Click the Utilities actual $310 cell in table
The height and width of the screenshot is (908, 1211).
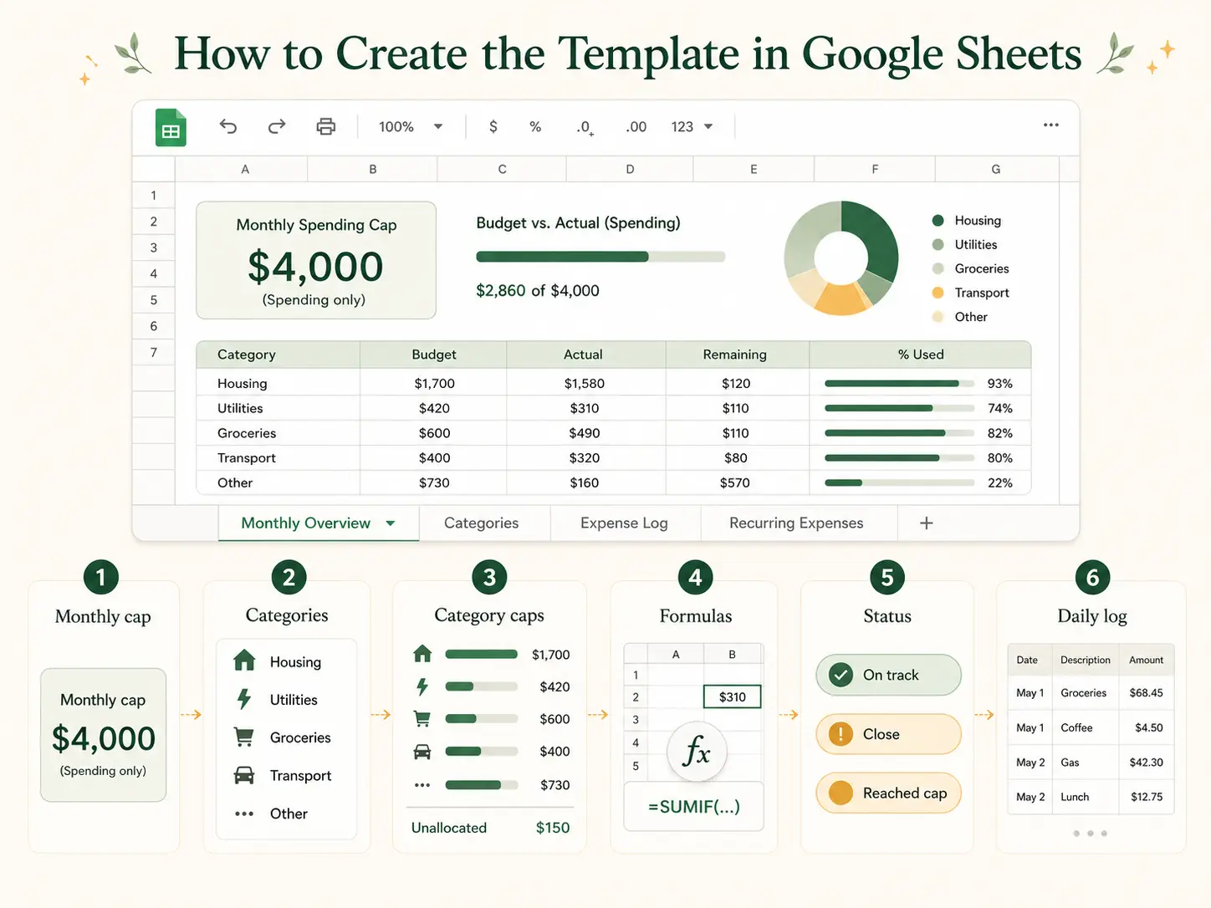tap(585, 408)
